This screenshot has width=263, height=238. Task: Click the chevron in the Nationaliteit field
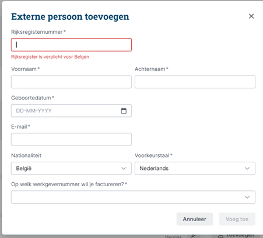124,168
